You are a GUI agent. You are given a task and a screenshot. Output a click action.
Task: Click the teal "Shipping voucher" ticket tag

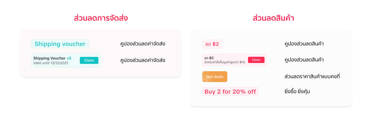click(60, 44)
